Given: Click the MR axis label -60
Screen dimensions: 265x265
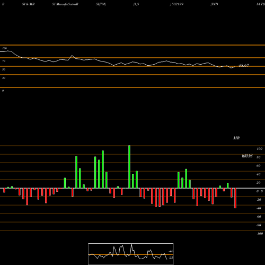Looking at the screenshot, I should [259, 217].
